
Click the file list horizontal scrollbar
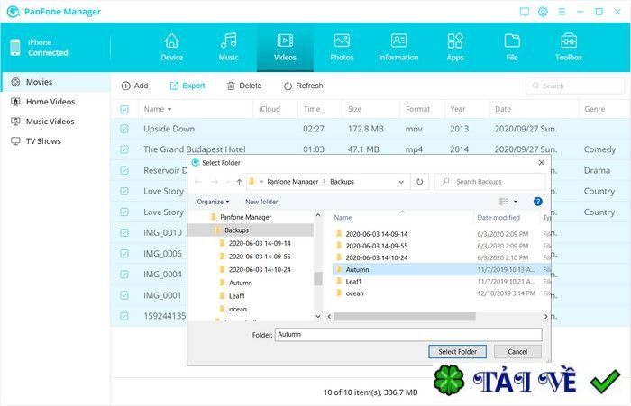coord(405,317)
